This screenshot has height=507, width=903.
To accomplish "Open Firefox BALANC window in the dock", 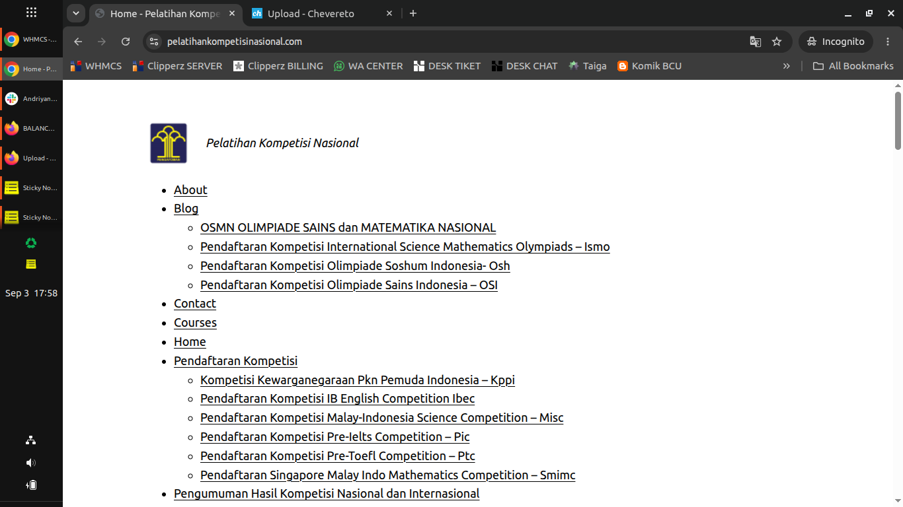I will [x=31, y=128].
